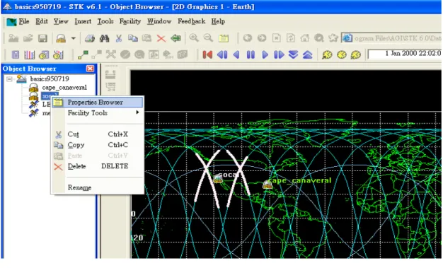443x268 pixels.
Task: Close the Object Browser panel
Action: (x=90, y=69)
